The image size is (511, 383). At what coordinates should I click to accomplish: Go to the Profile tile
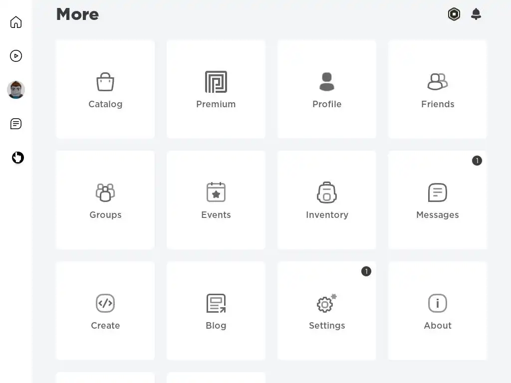(x=327, y=90)
